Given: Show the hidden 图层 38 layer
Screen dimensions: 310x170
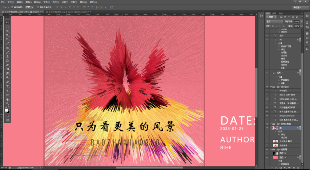Looking at the screenshot, I should pyautogui.click(x=267, y=153).
